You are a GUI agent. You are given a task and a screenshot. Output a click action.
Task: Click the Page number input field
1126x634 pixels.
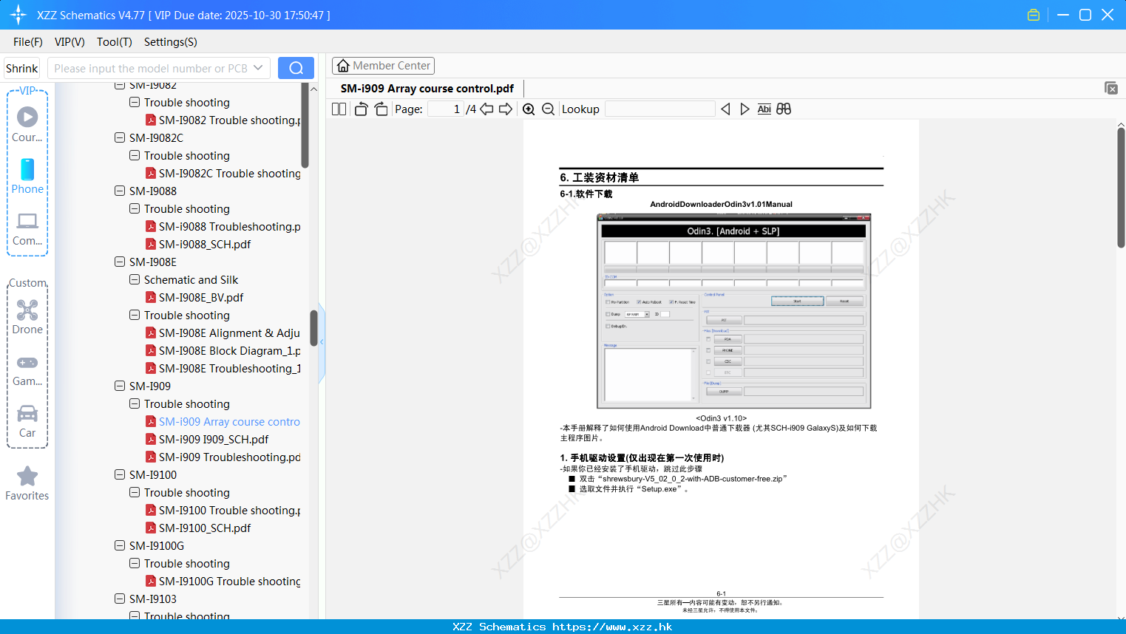(x=445, y=109)
